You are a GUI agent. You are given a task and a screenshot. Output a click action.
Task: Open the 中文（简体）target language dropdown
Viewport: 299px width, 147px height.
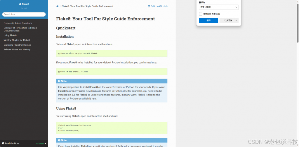(218, 7)
